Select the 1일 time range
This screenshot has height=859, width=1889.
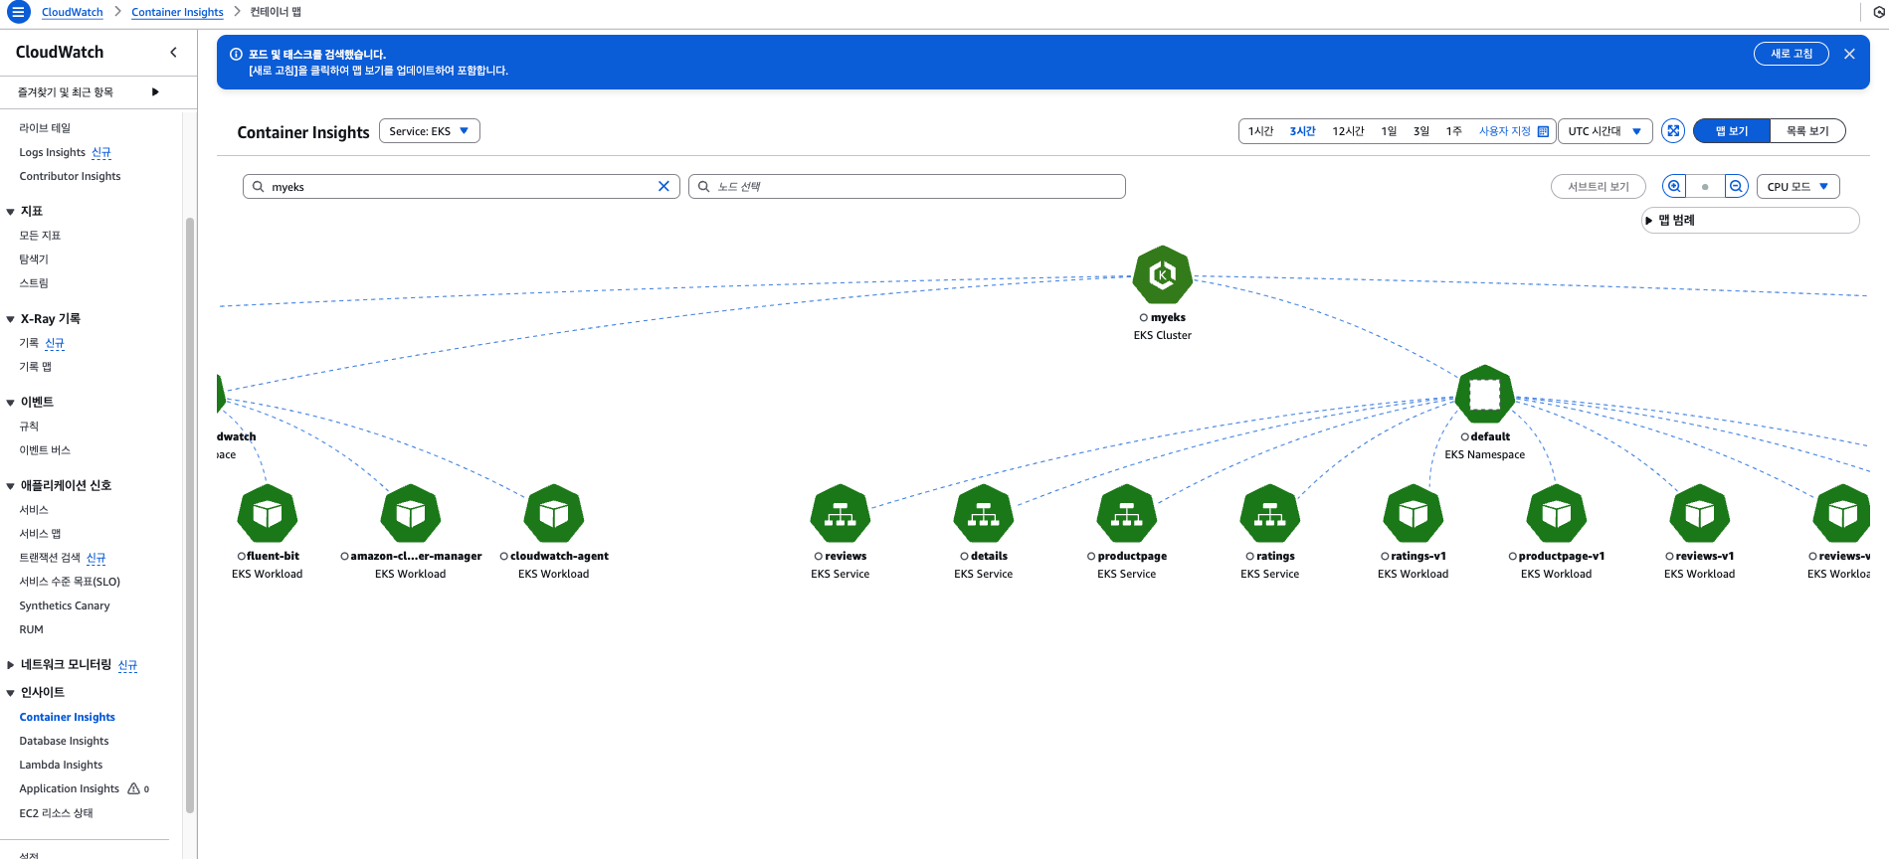(1389, 131)
